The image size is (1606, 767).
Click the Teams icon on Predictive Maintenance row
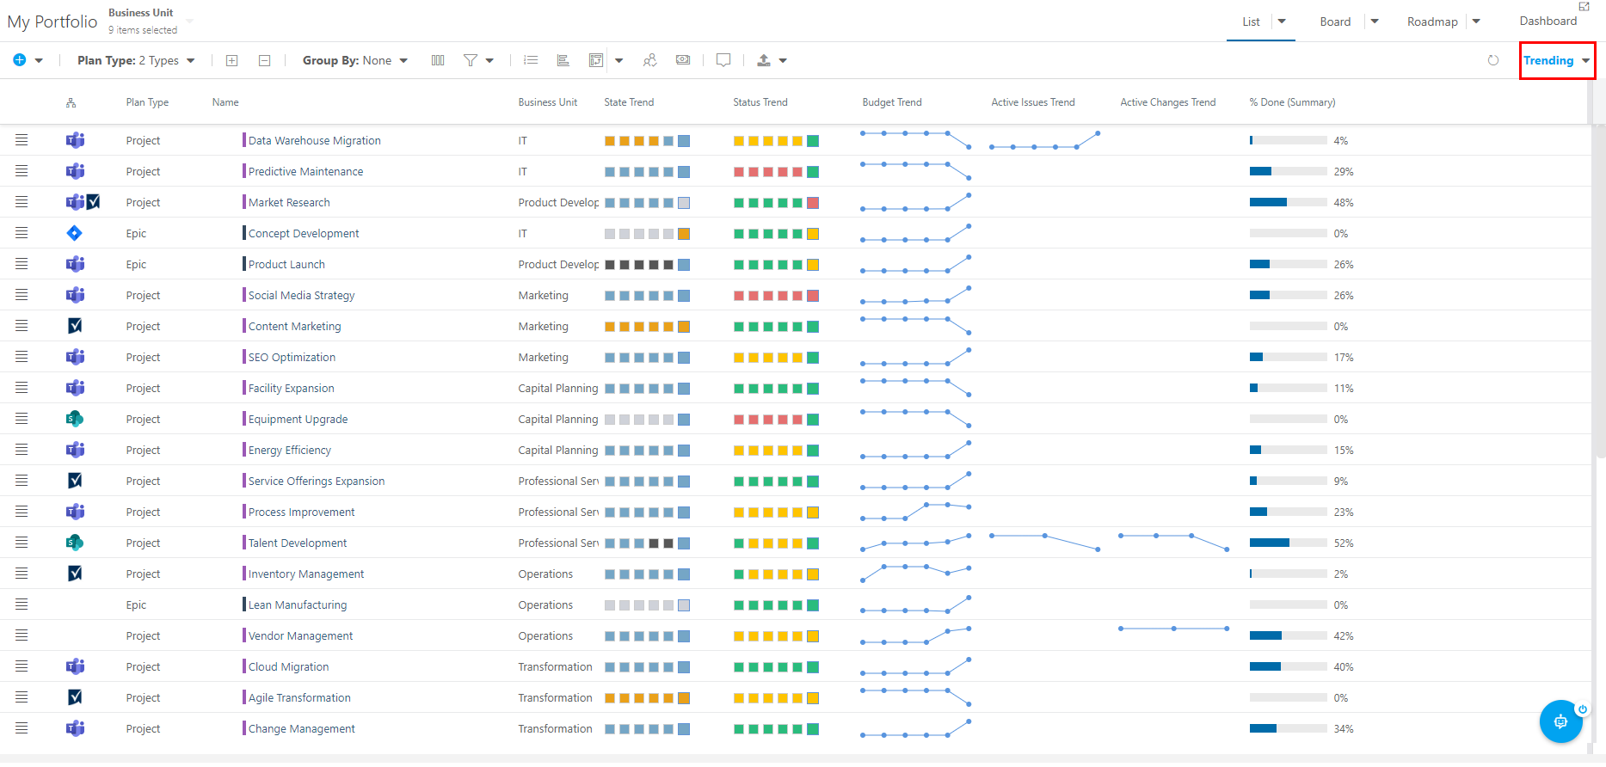coord(75,171)
